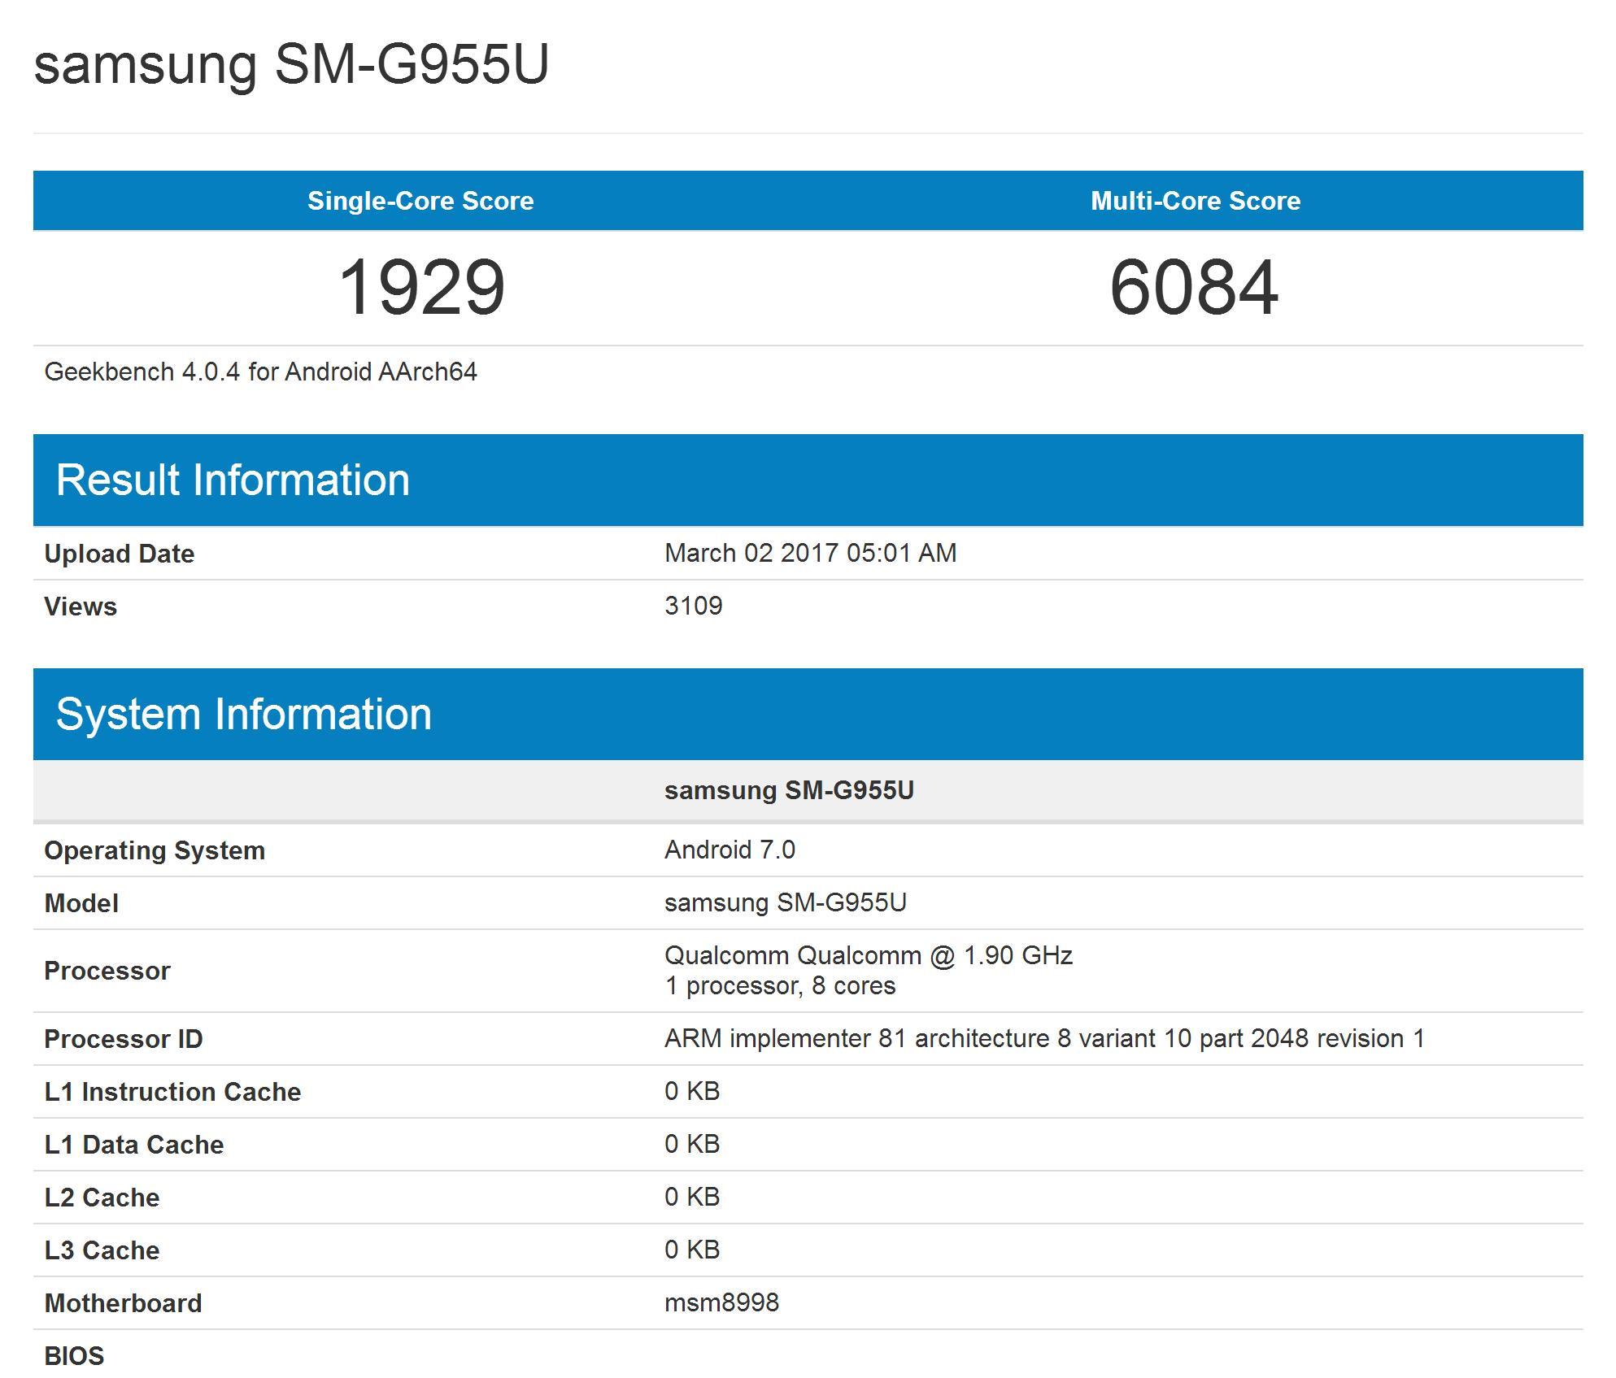Select the L2 Cache 0 KB value
Screen dimensions: 1616x1378
692,1197
